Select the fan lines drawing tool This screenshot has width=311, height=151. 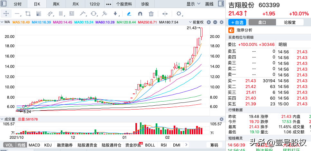[39, 14]
